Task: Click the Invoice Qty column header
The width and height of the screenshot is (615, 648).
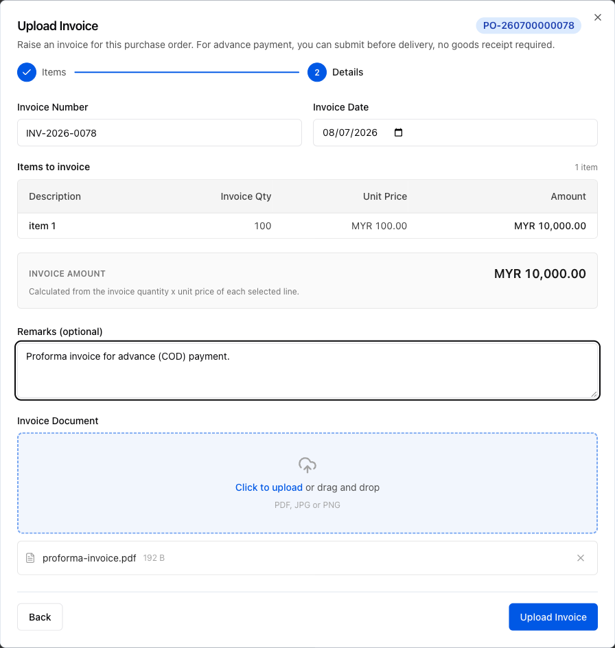Action: tap(246, 196)
